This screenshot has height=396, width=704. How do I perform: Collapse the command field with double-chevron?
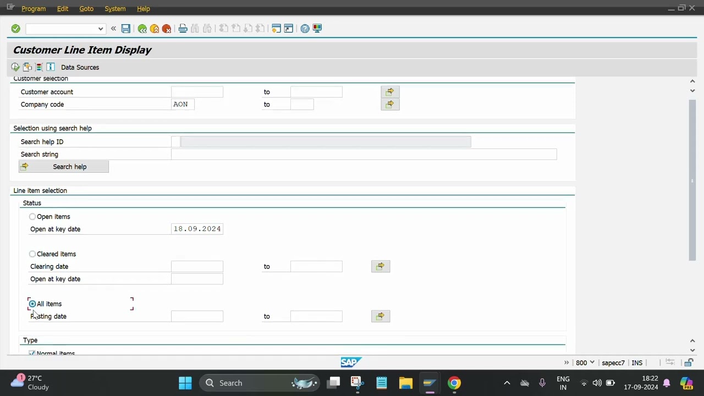pos(113,29)
